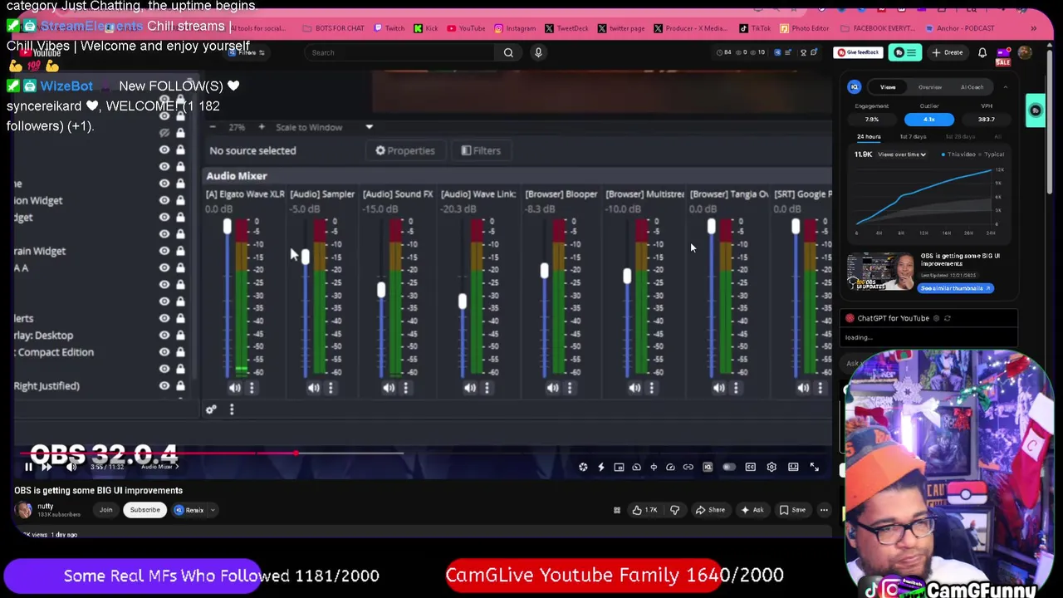Switch to the Overview tab in vidIQ
This screenshot has height=598, width=1063.
929,87
